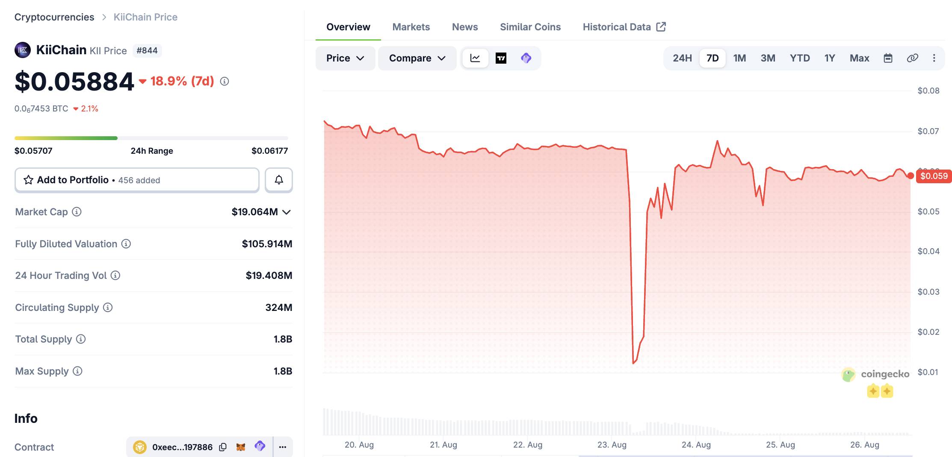The height and width of the screenshot is (457, 952).
Task: Open the purple GeckoTerminal chart icon
Action: point(526,58)
